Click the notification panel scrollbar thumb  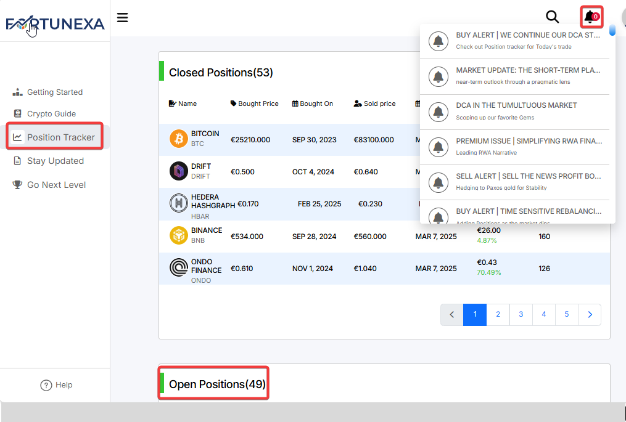tap(612, 30)
